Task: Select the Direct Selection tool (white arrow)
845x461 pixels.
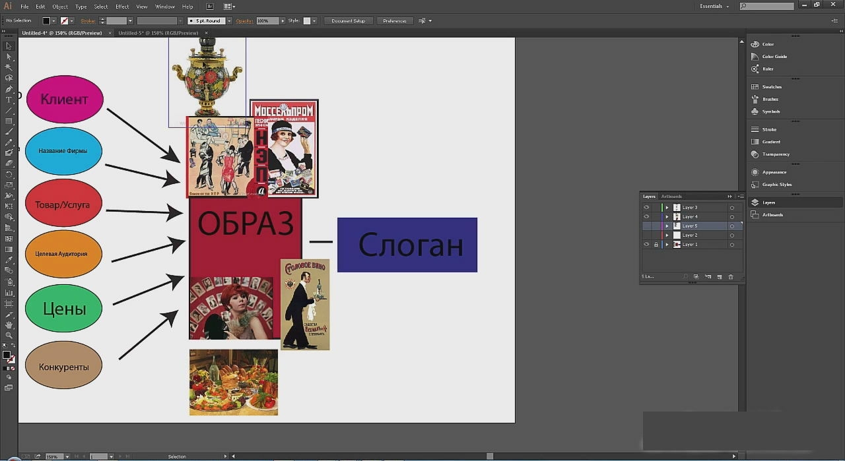Action: 9,57
